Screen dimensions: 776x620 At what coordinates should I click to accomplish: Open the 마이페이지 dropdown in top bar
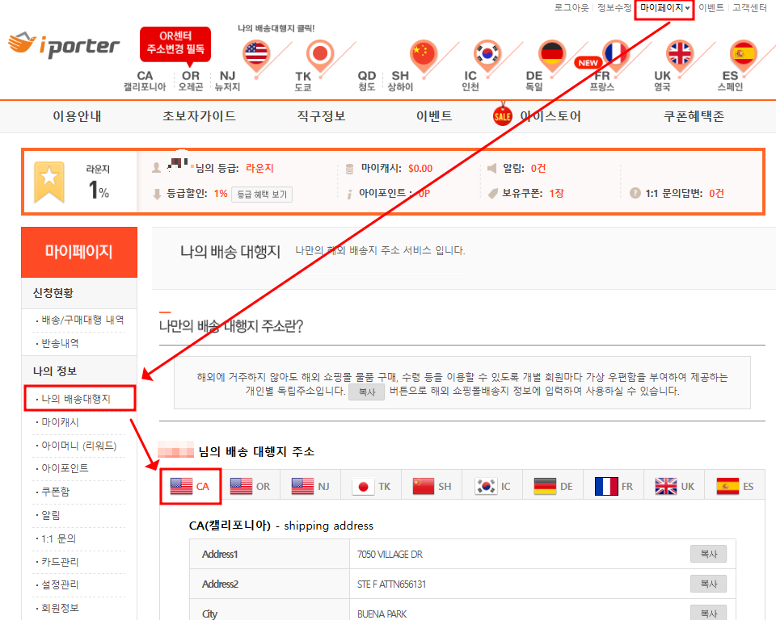(664, 8)
